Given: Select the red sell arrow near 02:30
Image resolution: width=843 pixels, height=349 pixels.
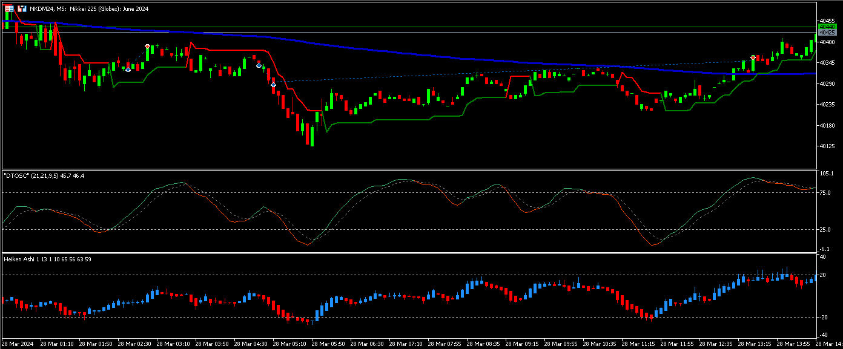Looking at the screenshot, I should (x=147, y=46).
